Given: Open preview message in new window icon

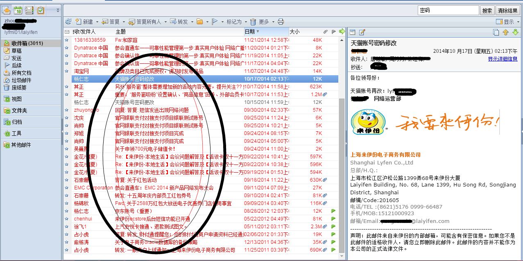Looking at the screenshot, I should (x=353, y=32).
